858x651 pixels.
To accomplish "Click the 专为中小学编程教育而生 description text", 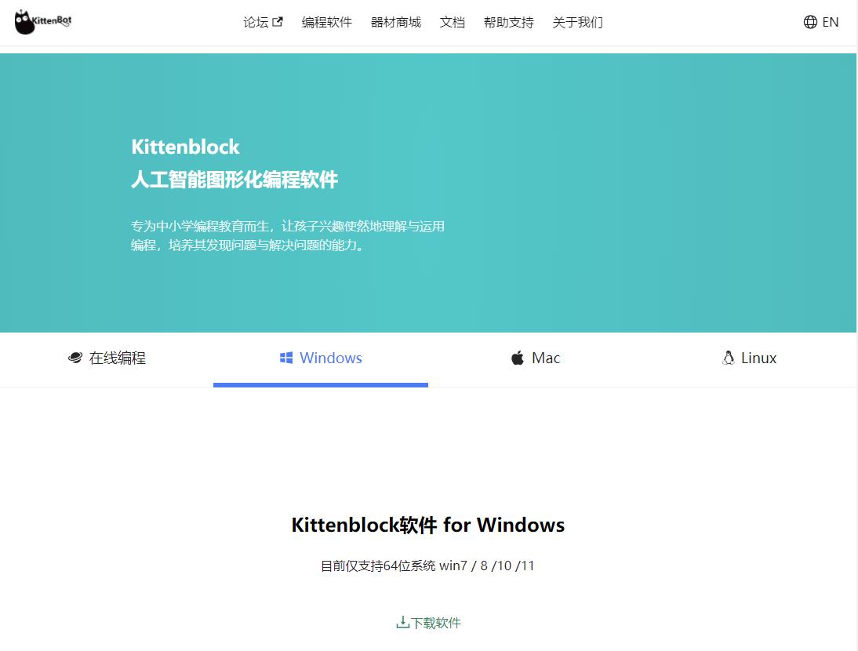I will [x=288, y=235].
